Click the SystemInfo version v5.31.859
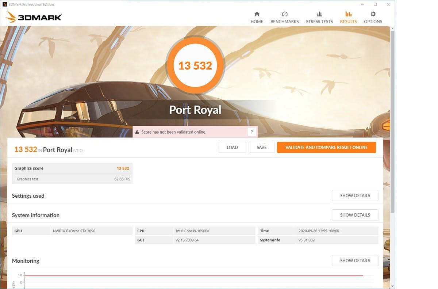 click(x=307, y=240)
